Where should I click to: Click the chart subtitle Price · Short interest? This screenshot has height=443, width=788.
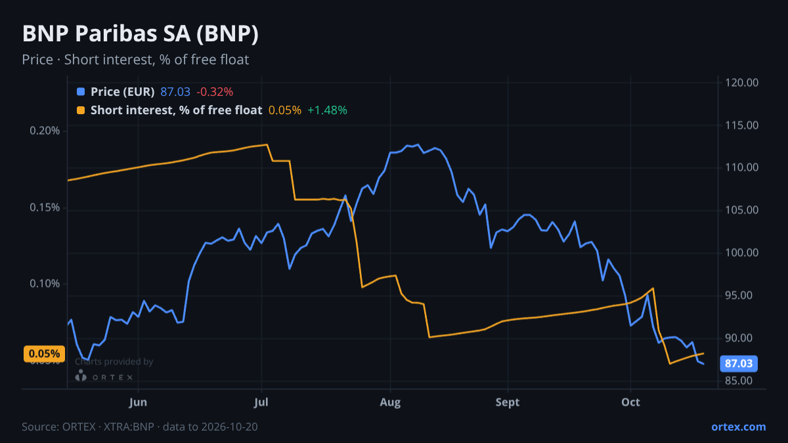click(x=135, y=60)
